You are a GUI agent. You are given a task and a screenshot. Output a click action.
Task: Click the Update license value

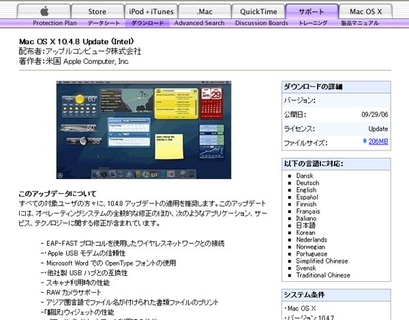click(x=378, y=129)
